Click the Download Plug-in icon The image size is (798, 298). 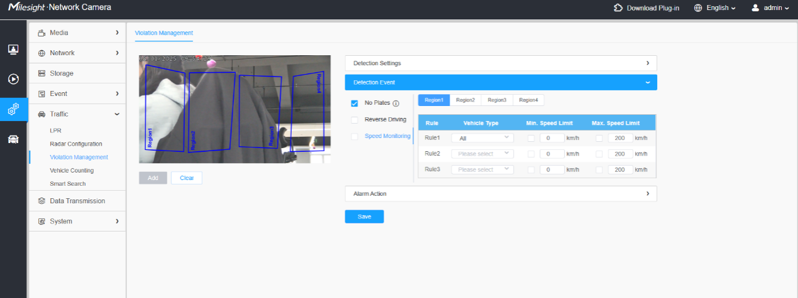618,8
